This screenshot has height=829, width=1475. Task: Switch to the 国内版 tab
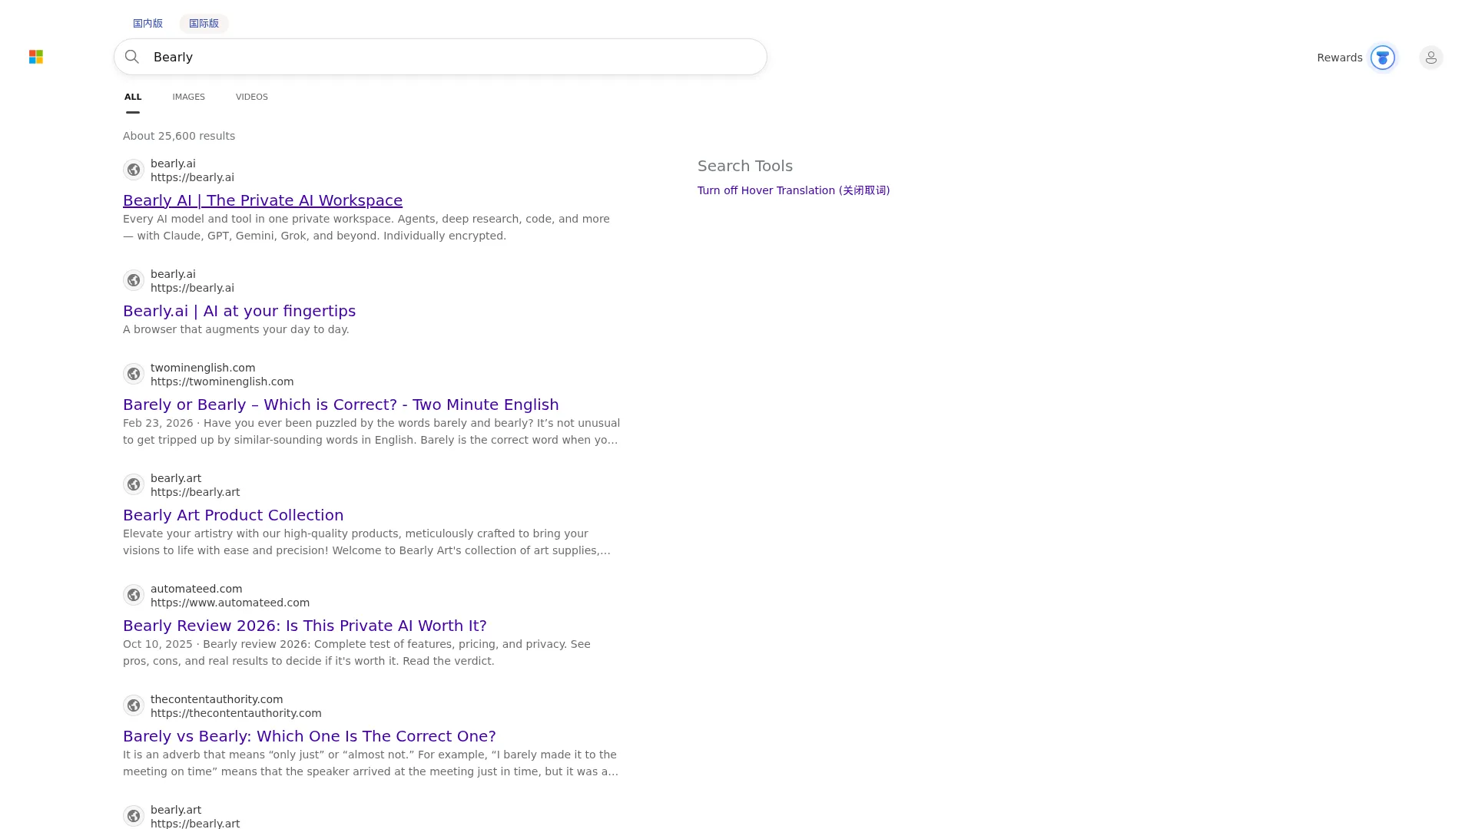tap(147, 23)
